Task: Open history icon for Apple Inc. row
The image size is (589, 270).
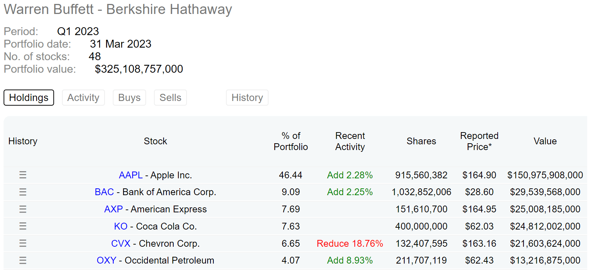Action: tap(23, 175)
